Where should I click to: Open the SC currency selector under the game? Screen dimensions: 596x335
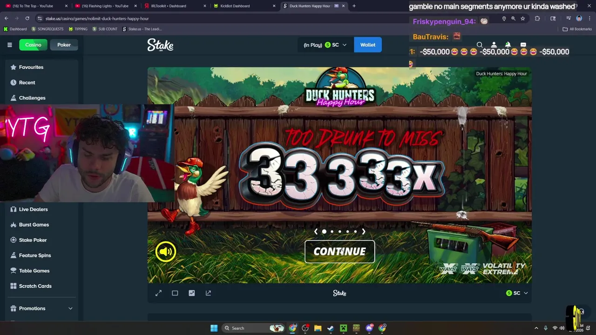pyautogui.click(x=517, y=293)
